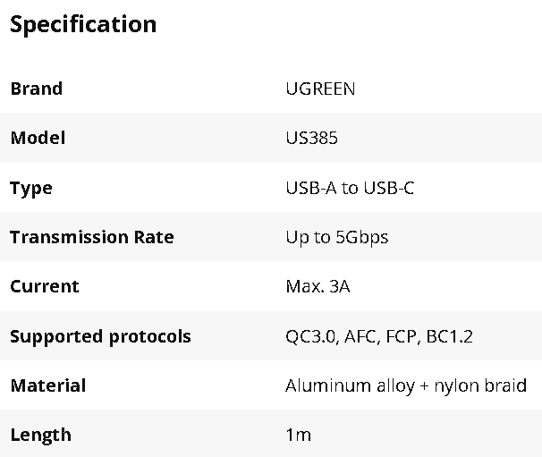Select the Up to 5Gbps value
Screen dimensions: 542x457
point(337,237)
